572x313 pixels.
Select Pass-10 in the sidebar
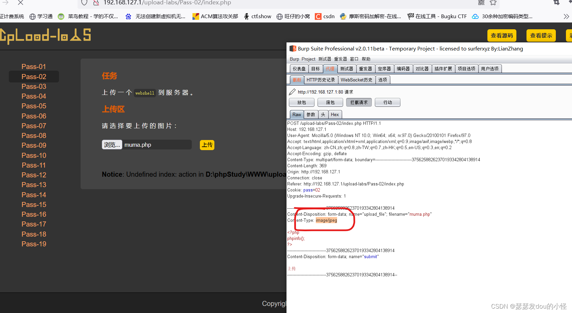point(34,155)
